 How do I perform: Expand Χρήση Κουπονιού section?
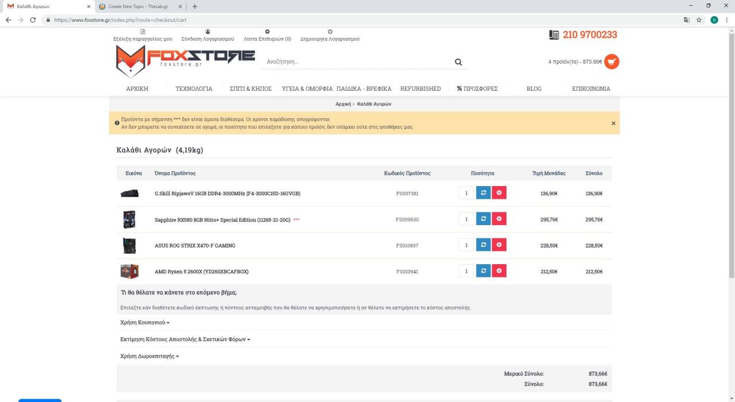[x=145, y=322]
